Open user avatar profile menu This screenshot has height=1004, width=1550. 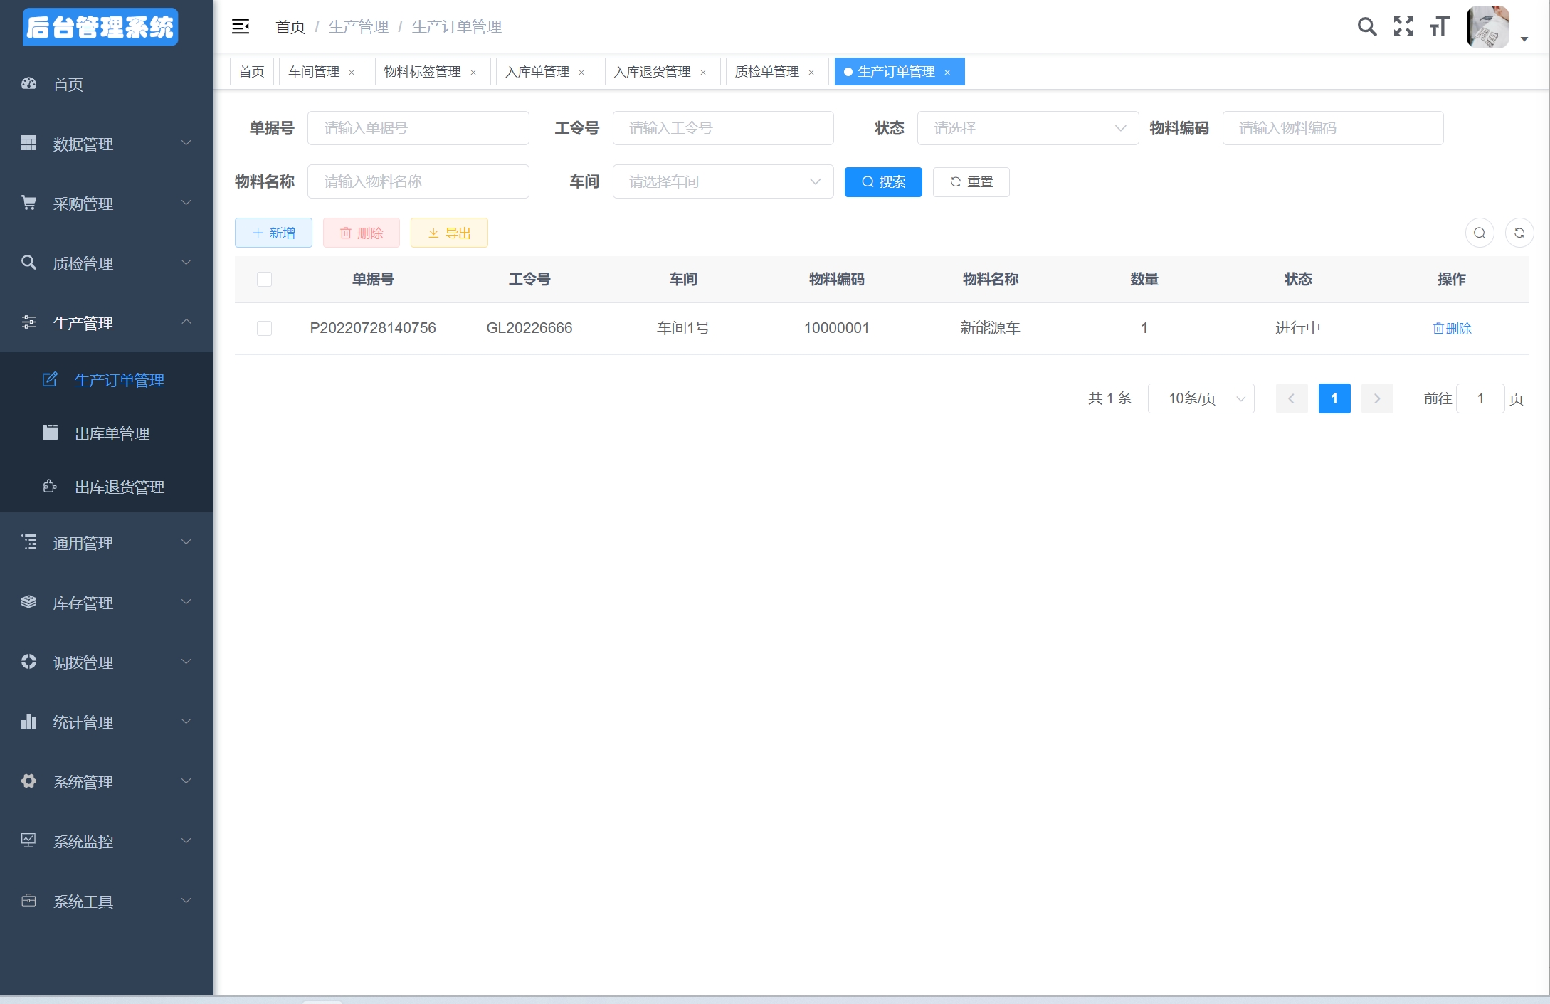(x=1489, y=27)
